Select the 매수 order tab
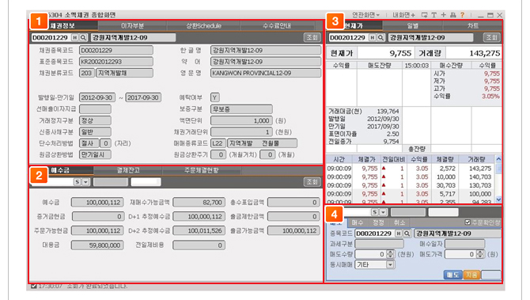The width and height of the screenshot is (530, 300). [358, 222]
